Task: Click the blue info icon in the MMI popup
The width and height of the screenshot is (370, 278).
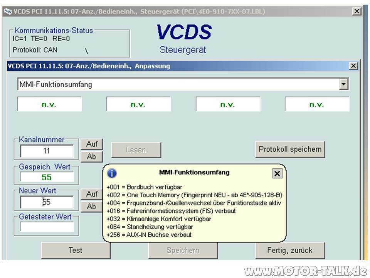Action: pos(112,173)
